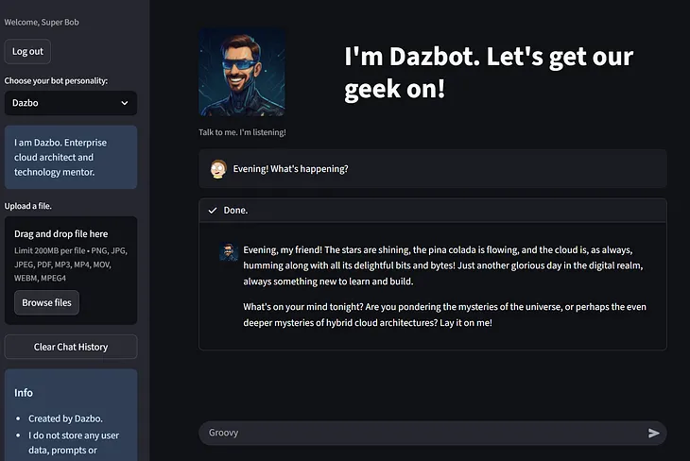Log out of the Super Bob session
Screen dimensions: 690x461
27,51
